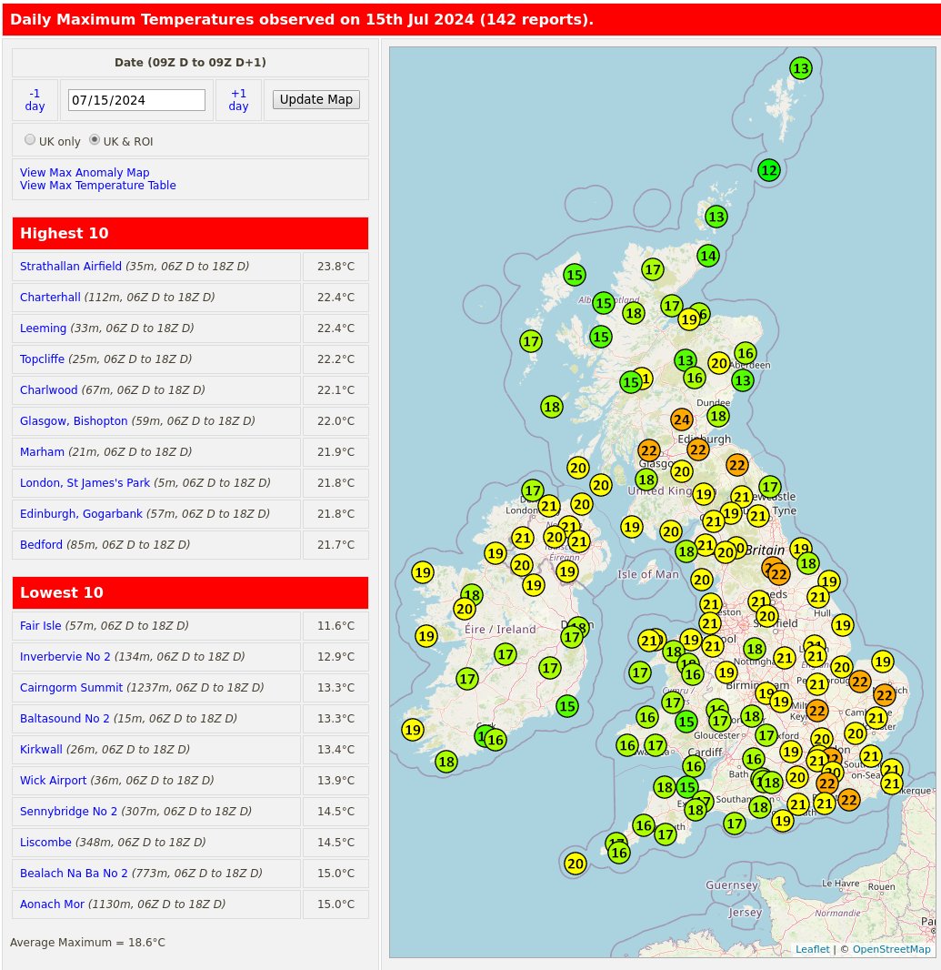This screenshot has width=941, height=970.
Task: Open View Max Anomaly Map link
Action: [x=85, y=173]
